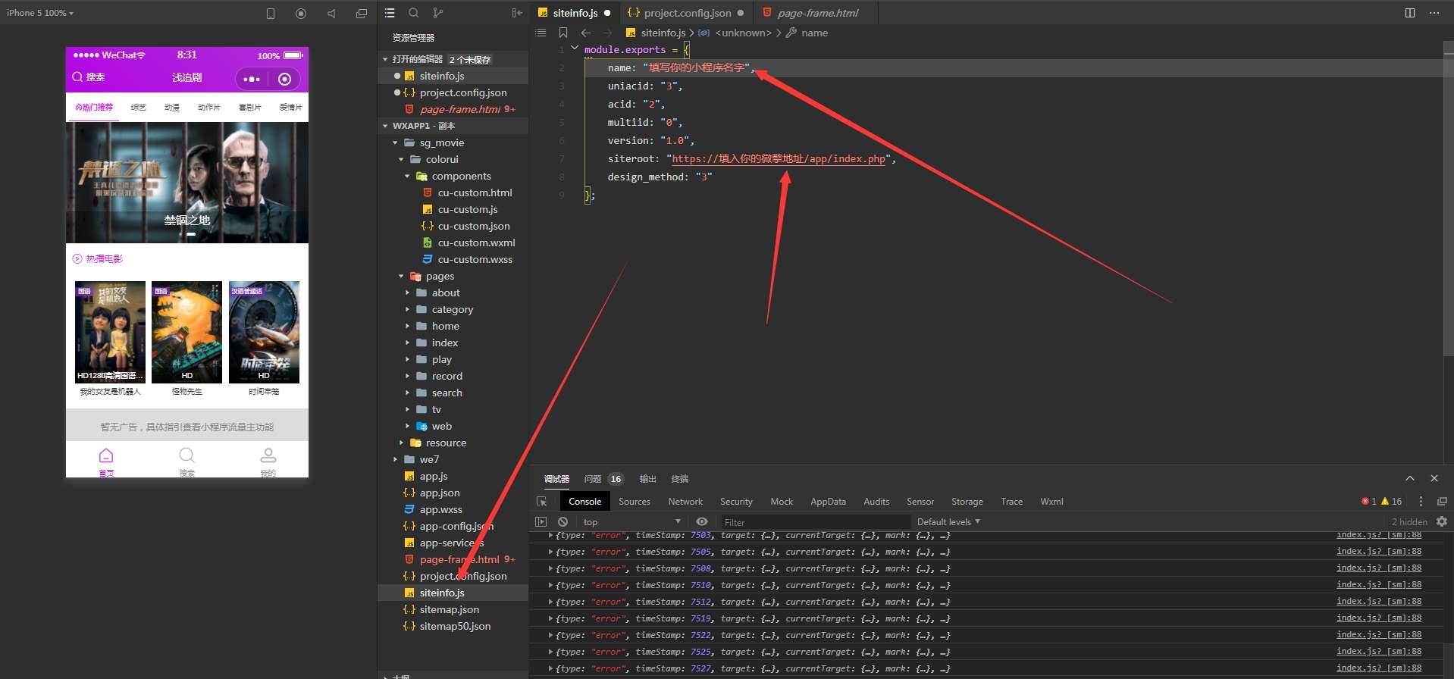The height and width of the screenshot is (679, 1454).
Task: Click the split editor icon
Action: pyautogui.click(x=1410, y=13)
